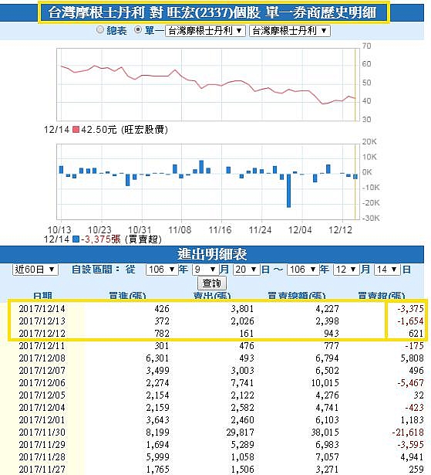
Task: Click the blue 買賣超 legend square
Action: pyautogui.click(x=76, y=239)
